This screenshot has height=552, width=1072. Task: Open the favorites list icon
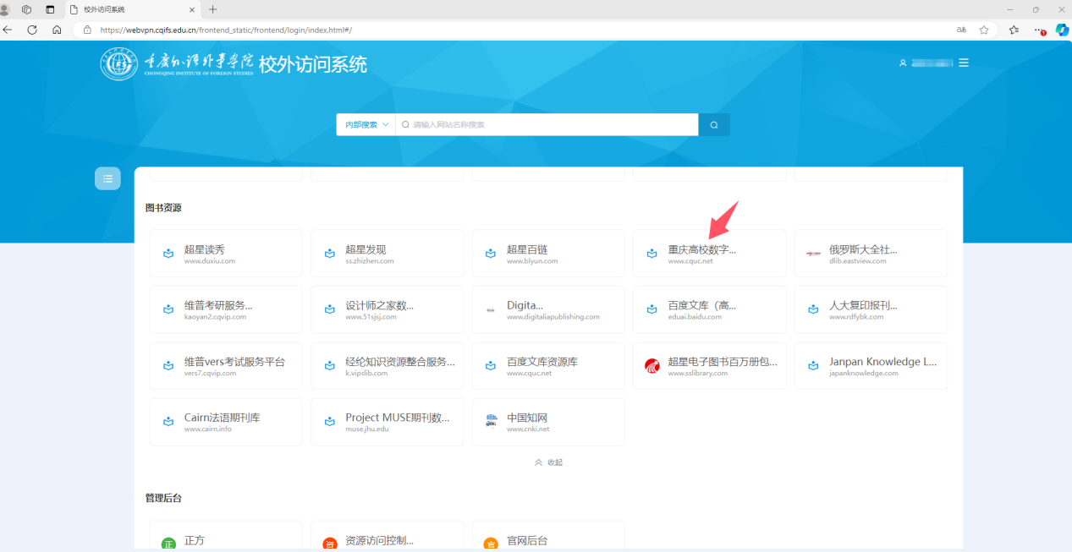(x=1014, y=30)
